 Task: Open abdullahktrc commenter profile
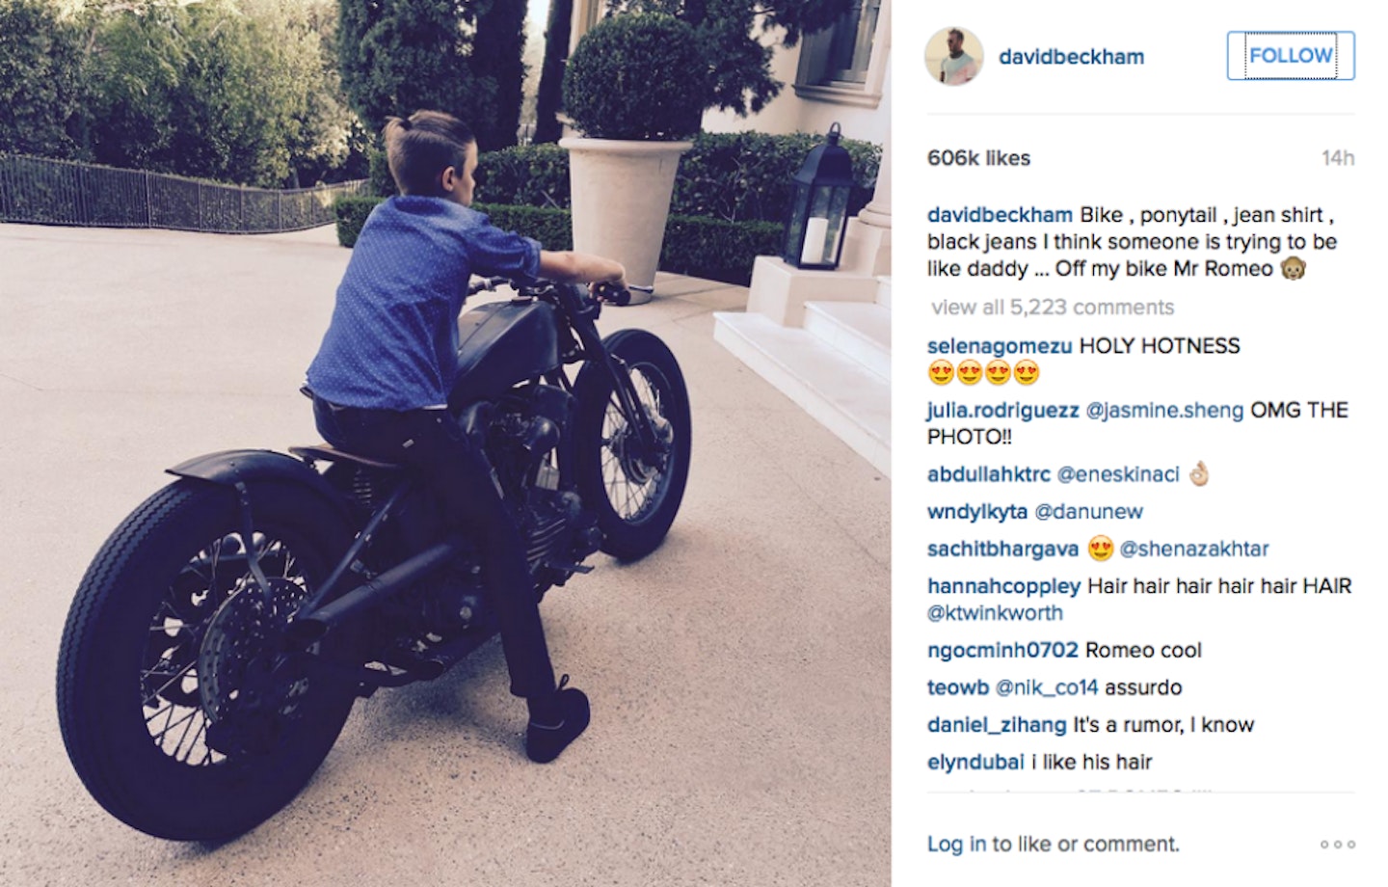(989, 474)
